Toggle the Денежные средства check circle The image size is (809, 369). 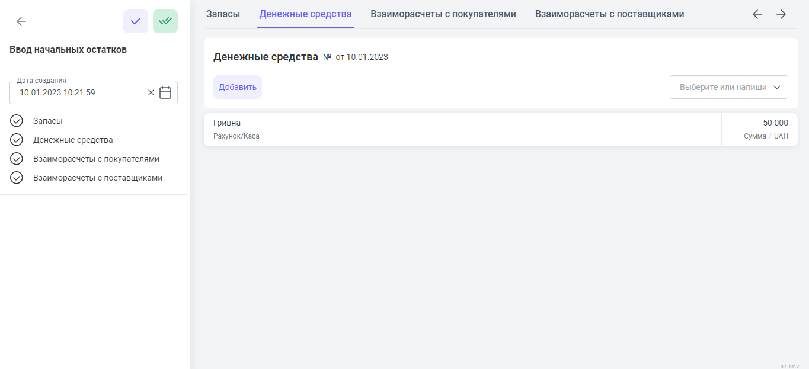17,140
